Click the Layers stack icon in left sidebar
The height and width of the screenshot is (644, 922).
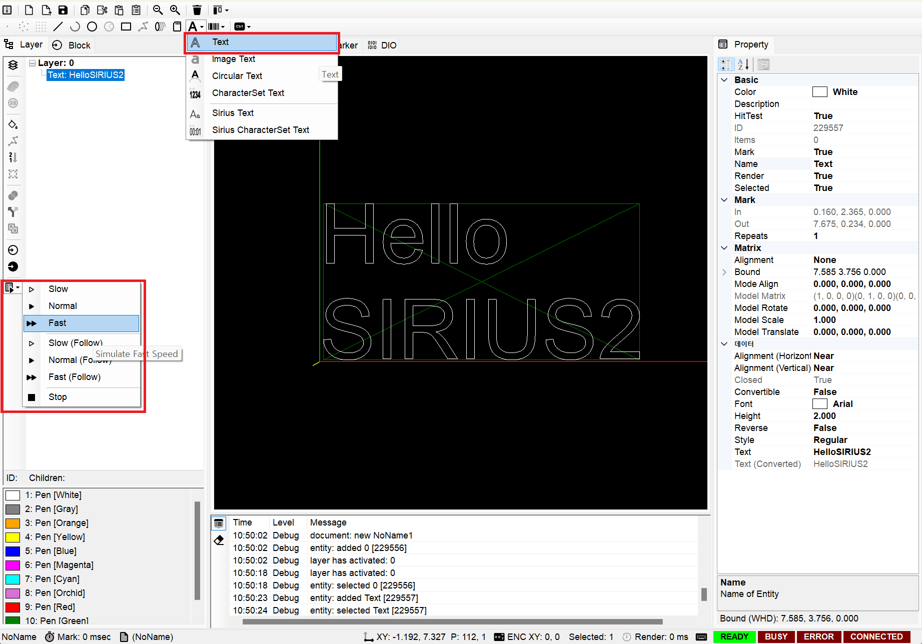(x=13, y=65)
